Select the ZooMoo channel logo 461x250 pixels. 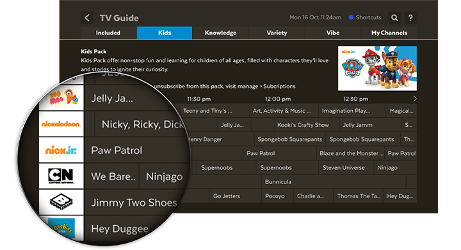[x=61, y=98]
